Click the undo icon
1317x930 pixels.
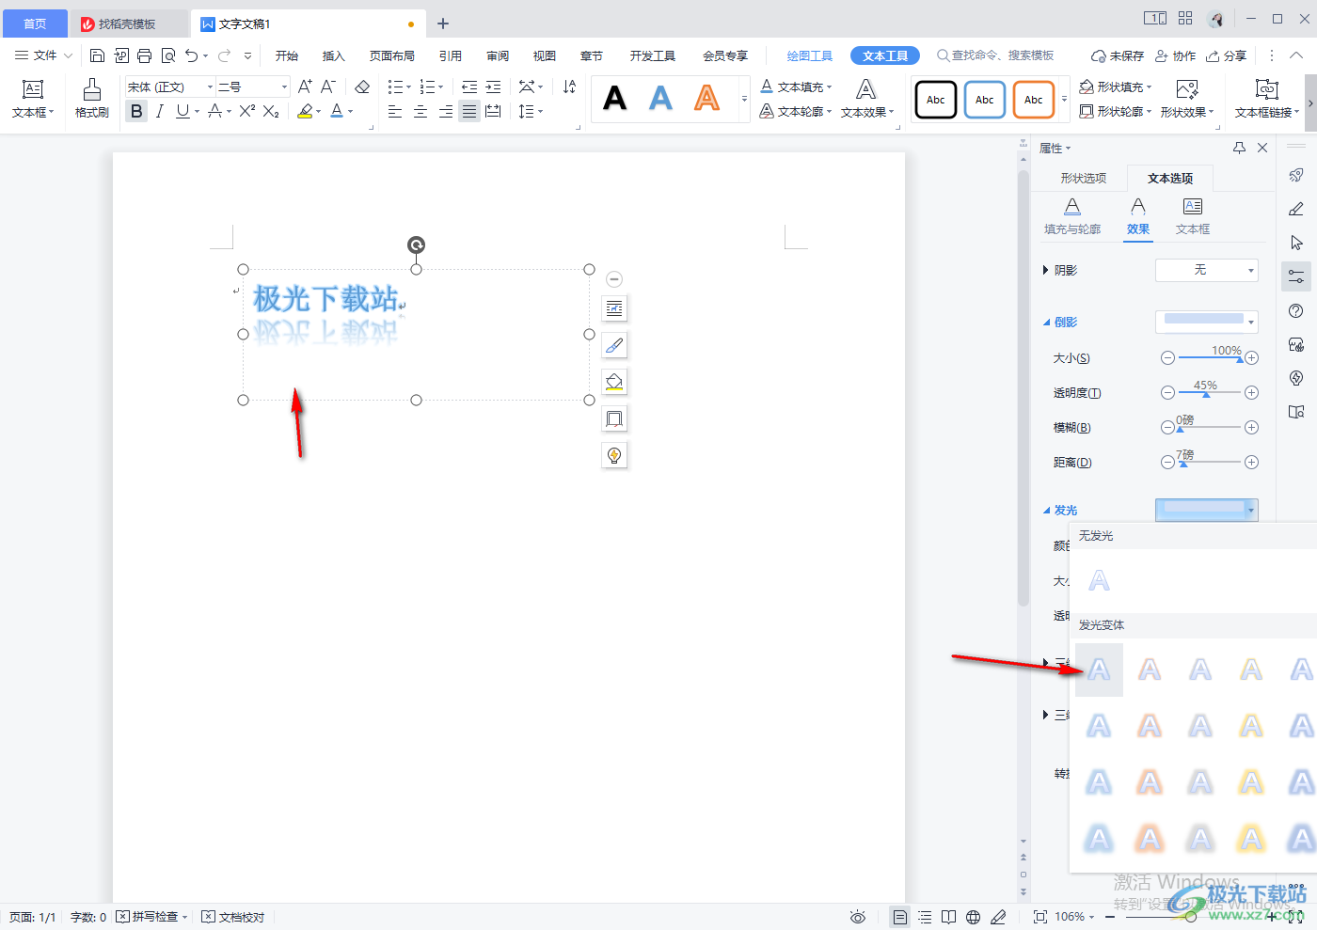click(192, 55)
